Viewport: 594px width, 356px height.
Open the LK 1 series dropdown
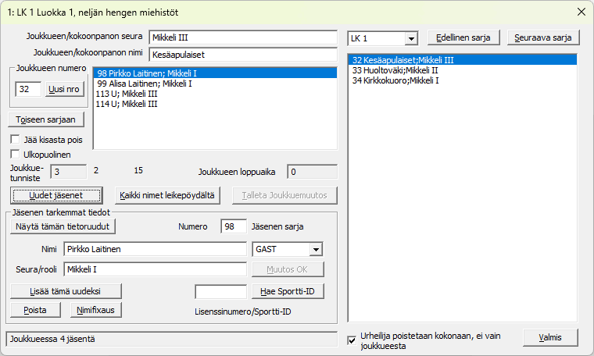410,38
